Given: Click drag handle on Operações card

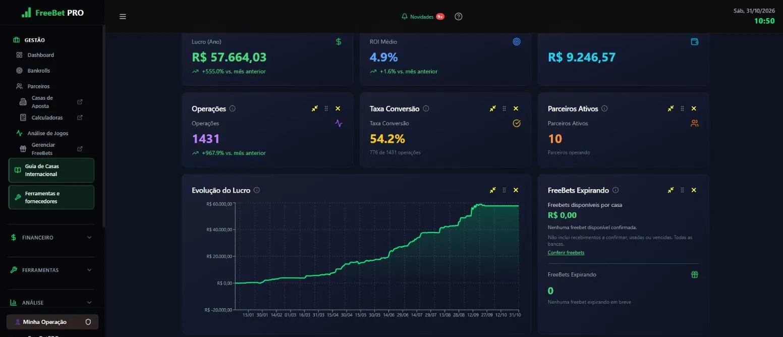Looking at the screenshot, I should coord(326,108).
